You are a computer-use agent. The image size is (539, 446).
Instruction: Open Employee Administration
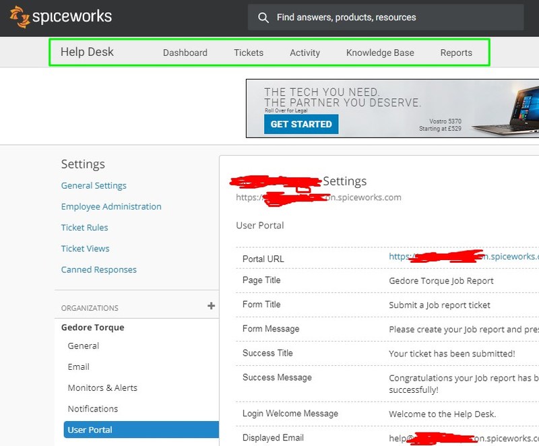coord(110,206)
